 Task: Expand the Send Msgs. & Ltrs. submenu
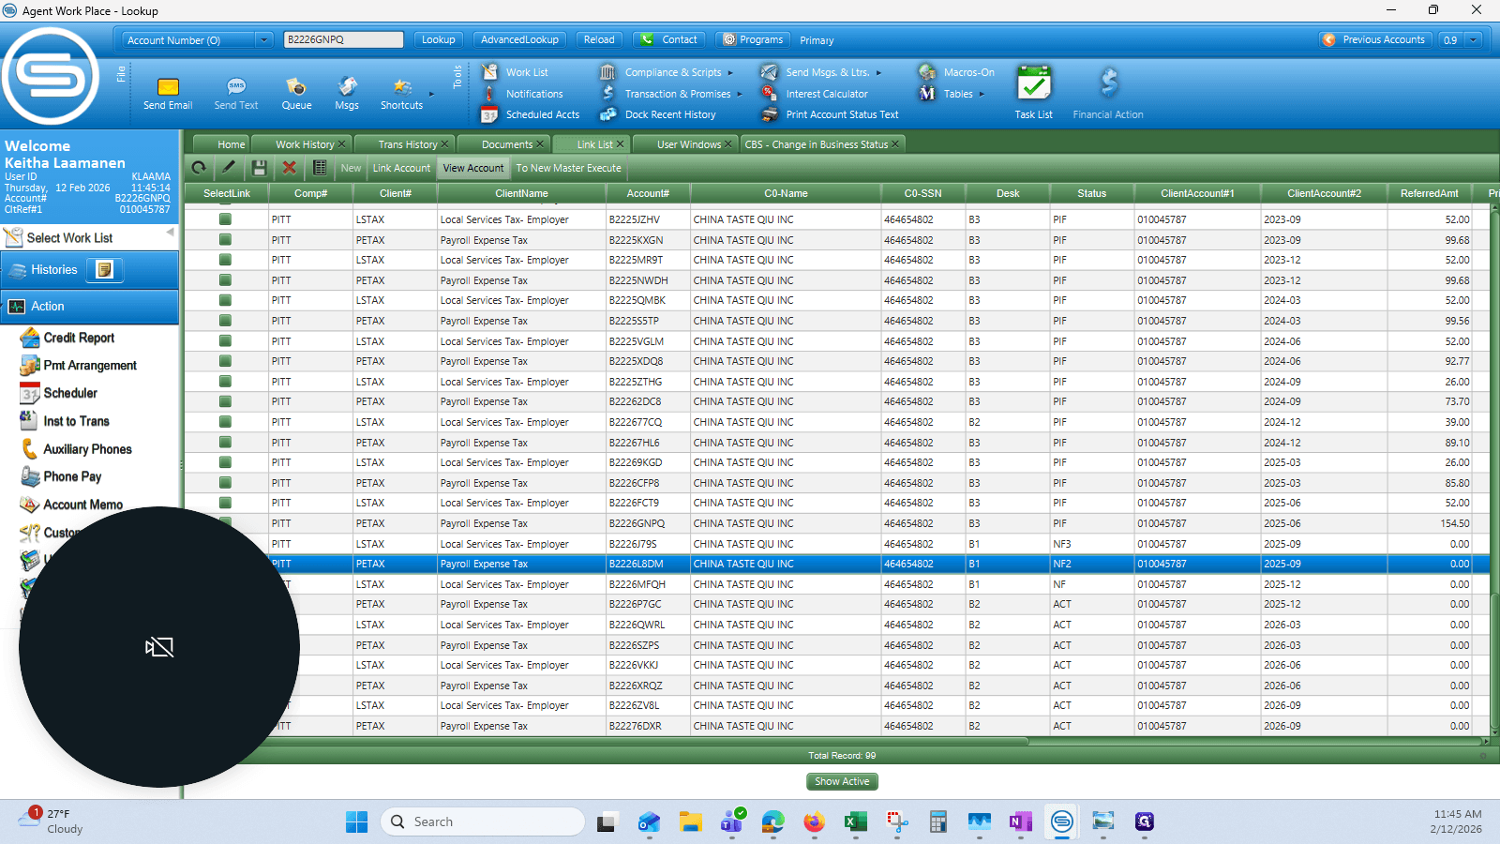pos(878,73)
